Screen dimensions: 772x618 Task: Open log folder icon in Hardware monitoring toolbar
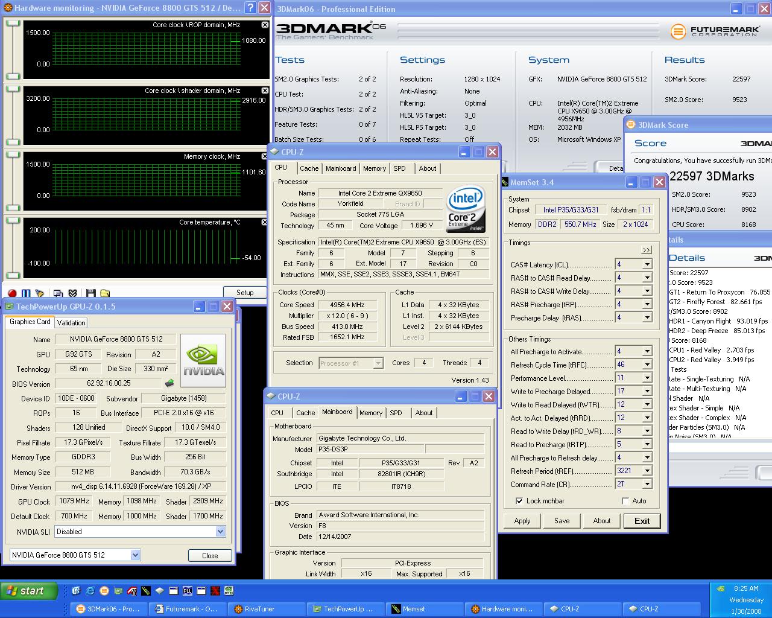coord(105,293)
